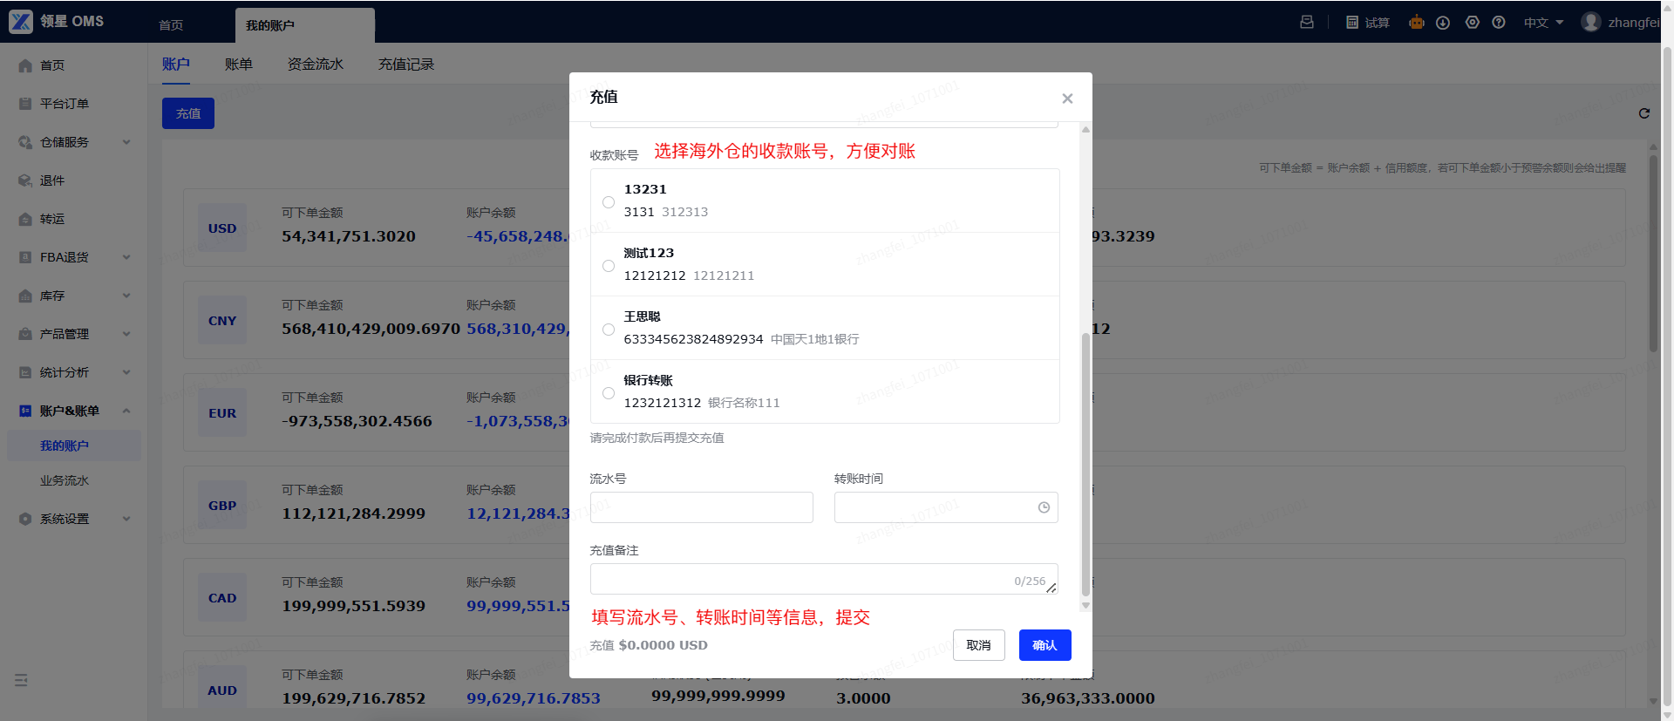Click the 转账时间 input field
Image resolution: width=1674 pixels, height=721 pixels.
click(946, 507)
